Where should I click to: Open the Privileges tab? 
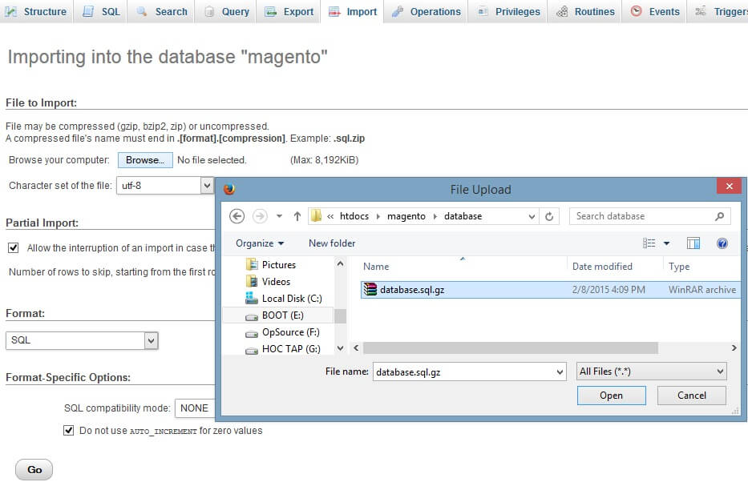(x=509, y=12)
